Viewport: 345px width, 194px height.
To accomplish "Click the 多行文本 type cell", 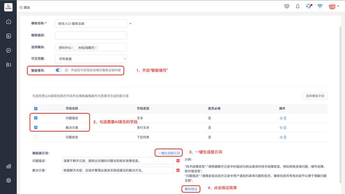I will 143,128.
